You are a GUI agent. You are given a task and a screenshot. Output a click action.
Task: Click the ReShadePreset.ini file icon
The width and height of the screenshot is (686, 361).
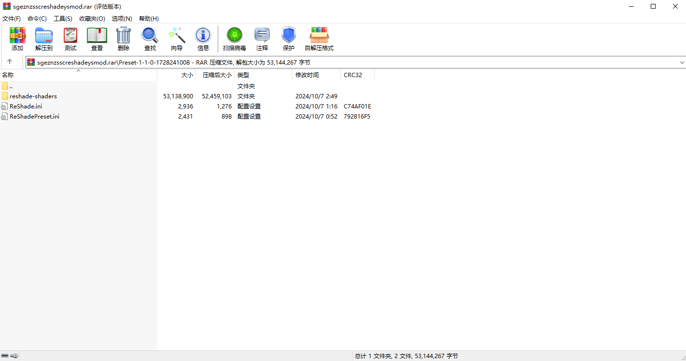point(5,116)
